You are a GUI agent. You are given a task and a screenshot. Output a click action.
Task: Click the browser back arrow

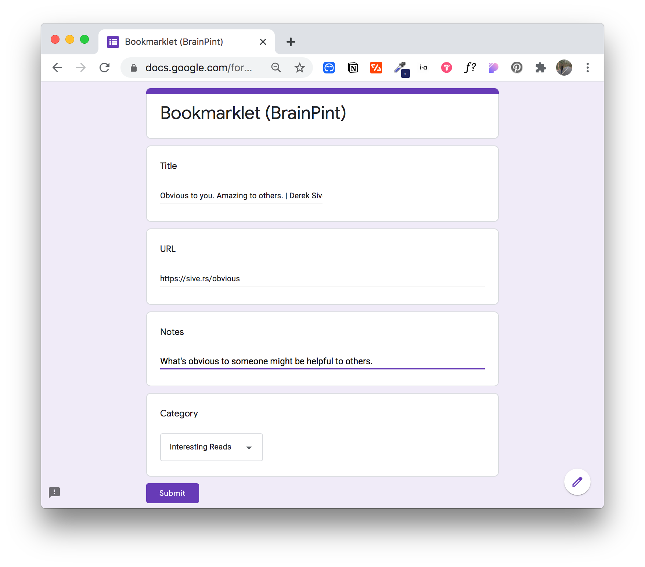pyautogui.click(x=57, y=68)
